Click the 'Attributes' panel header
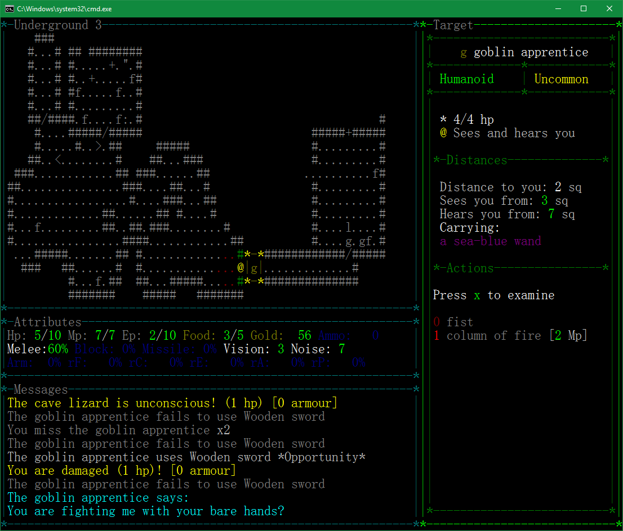The width and height of the screenshot is (623, 531). [48, 322]
